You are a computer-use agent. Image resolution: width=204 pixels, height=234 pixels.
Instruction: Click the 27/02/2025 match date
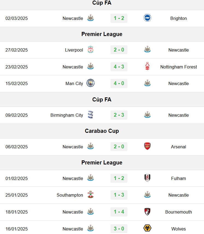click(17, 50)
